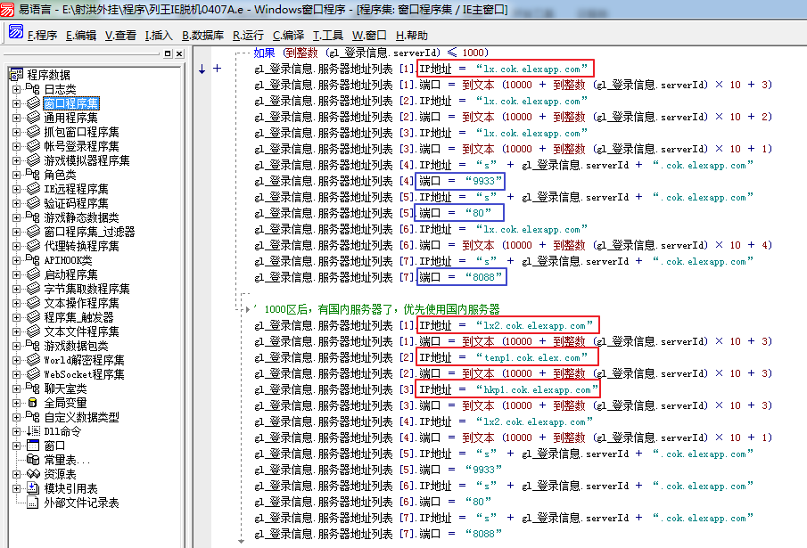This screenshot has width=807, height=548.
Task: Select 帐号登录程序集 in the tree
Action: point(82,146)
